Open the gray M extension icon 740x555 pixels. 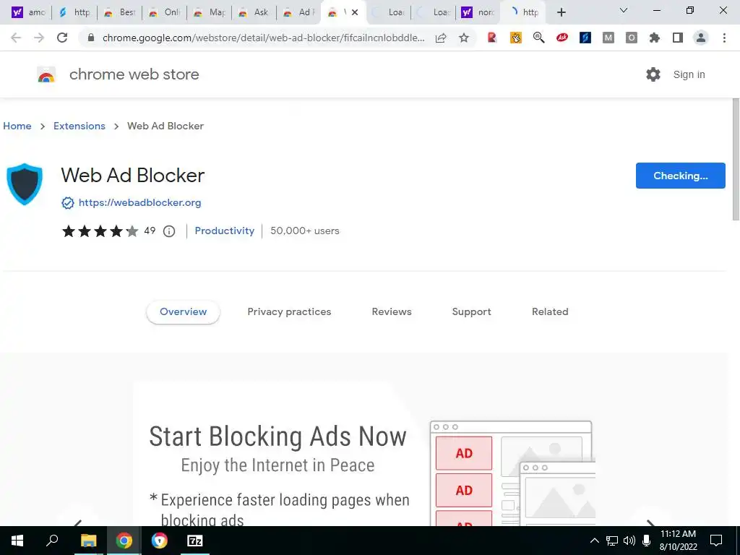(608, 38)
